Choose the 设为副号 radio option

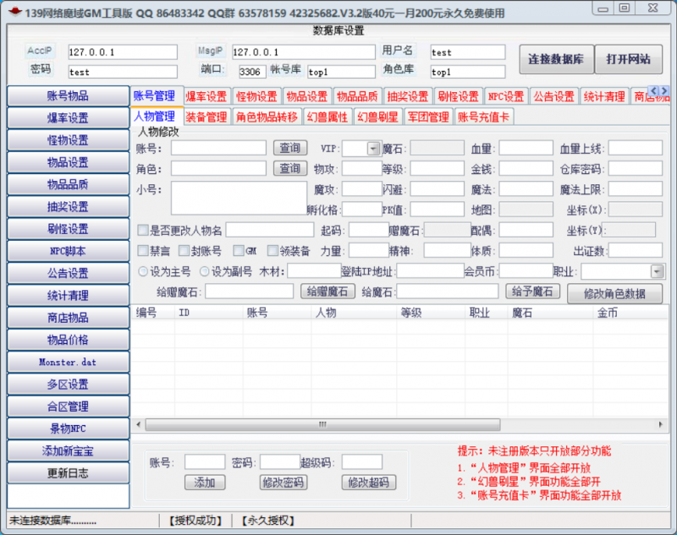click(205, 271)
